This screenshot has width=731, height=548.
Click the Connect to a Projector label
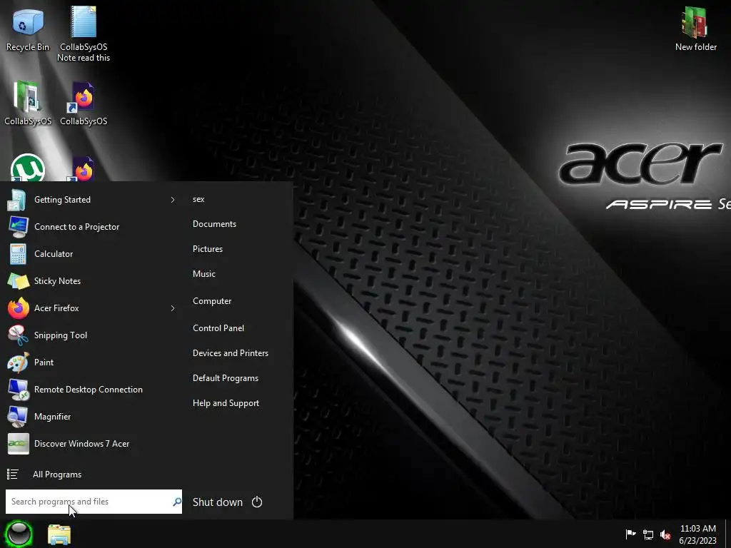(77, 227)
